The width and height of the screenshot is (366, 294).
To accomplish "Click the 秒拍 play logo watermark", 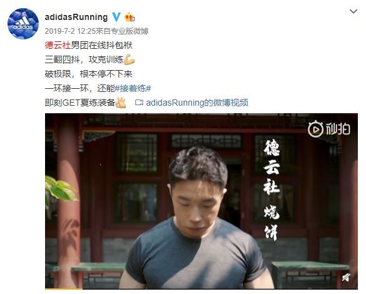I will pyautogui.click(x=329, y=129).
